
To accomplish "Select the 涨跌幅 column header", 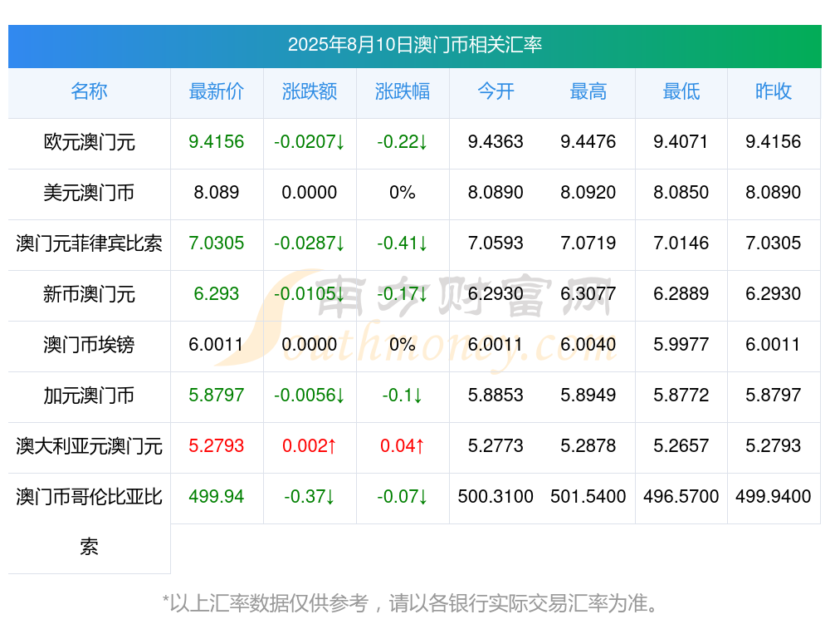I will (x=403, y=91).
